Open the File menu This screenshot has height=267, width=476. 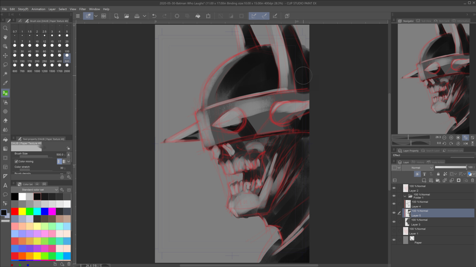4,9
